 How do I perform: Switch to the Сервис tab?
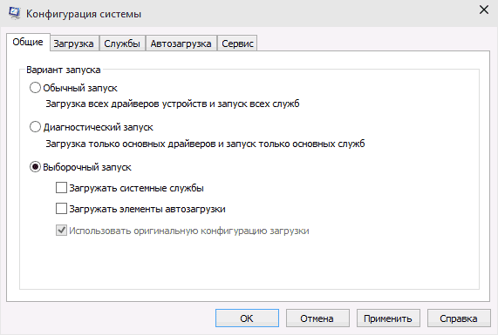tap(237, 44)
